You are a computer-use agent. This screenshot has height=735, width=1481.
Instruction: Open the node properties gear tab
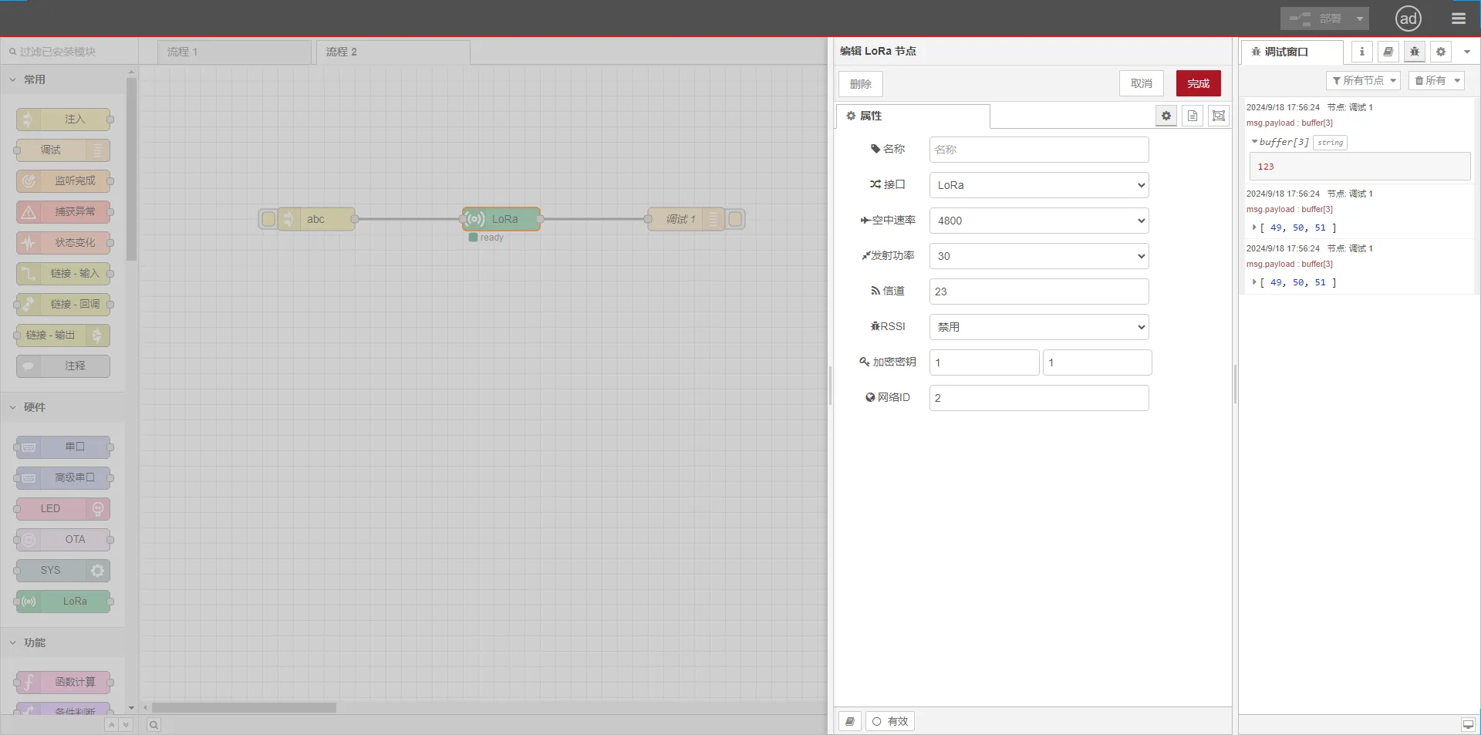1166,116
